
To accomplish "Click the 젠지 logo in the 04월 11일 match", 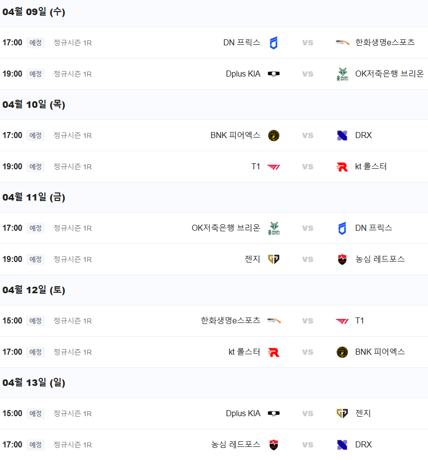I will coord(274,259).
